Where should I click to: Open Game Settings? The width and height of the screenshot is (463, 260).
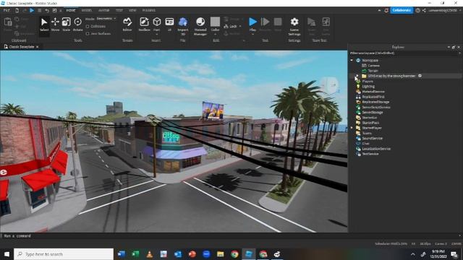[x=294, y=26]
